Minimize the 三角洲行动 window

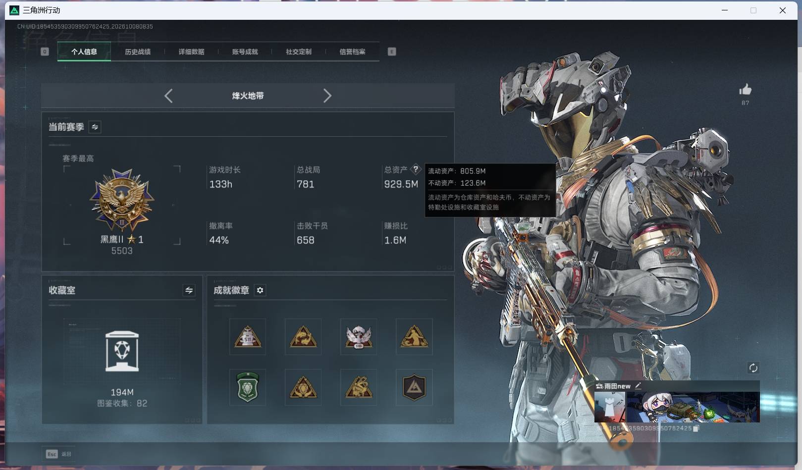(725, 10)
